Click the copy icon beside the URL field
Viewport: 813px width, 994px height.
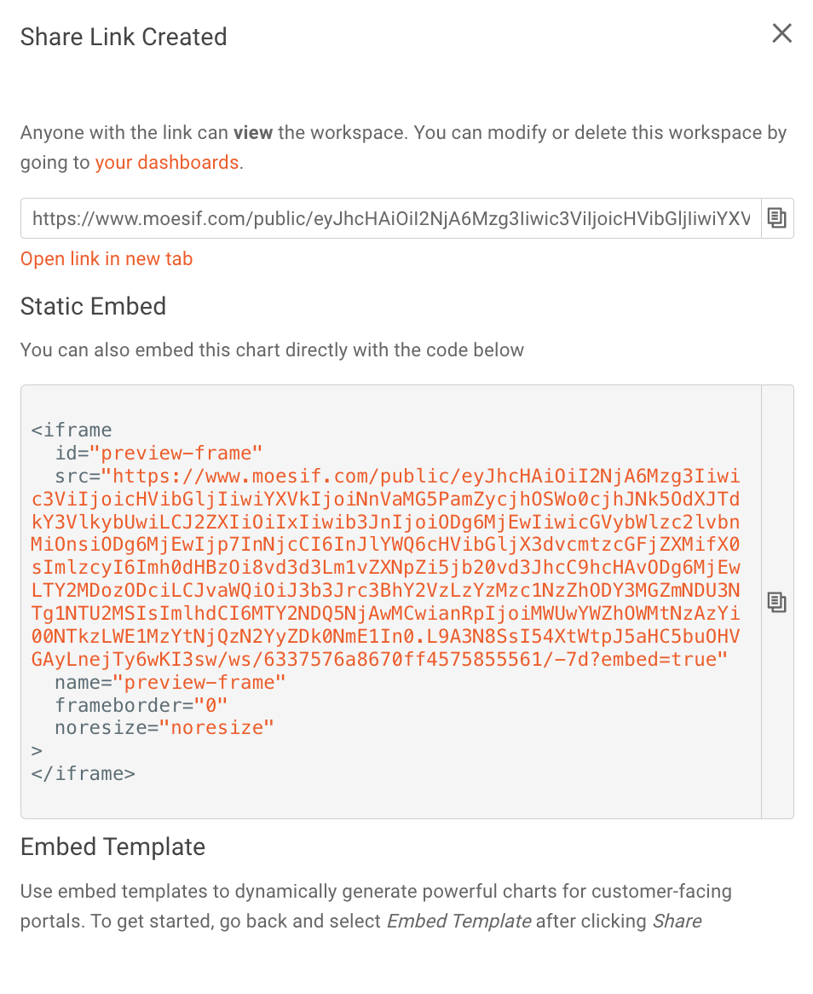[776, 218]
